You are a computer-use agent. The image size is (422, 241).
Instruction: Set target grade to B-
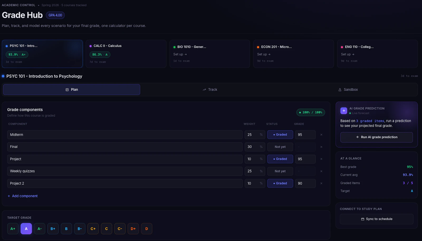80,229
